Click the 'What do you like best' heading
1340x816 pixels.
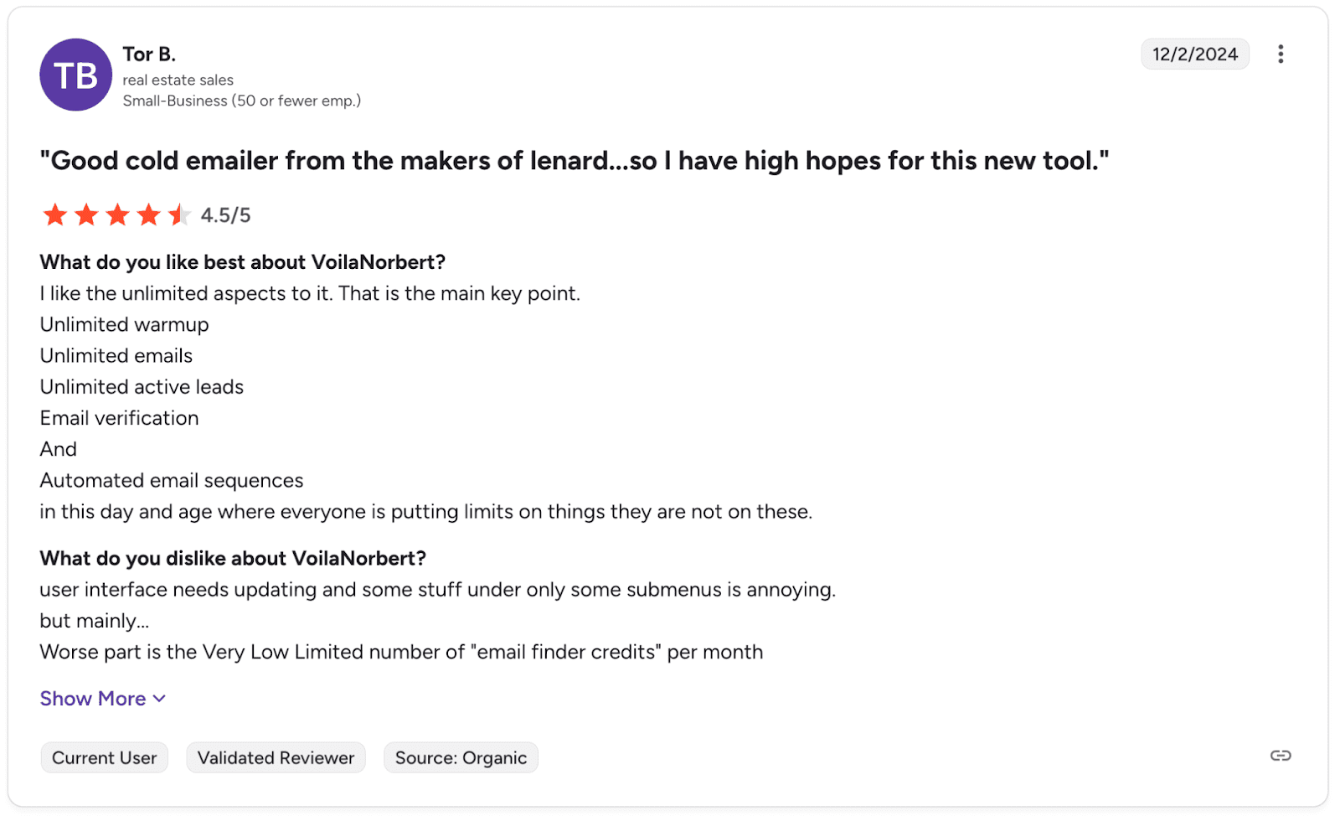point(243,262)
